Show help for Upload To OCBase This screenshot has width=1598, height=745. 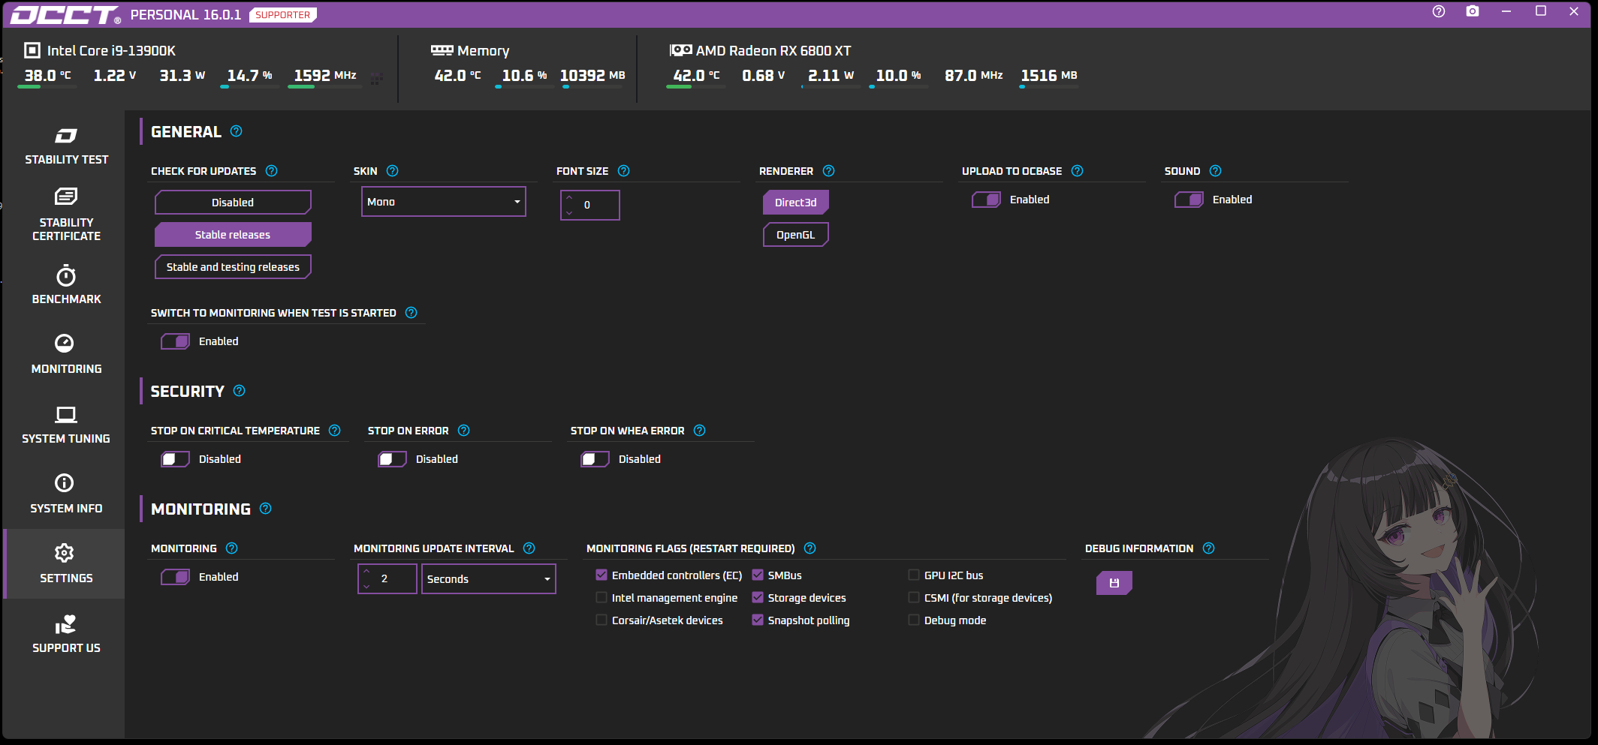pyautogui.click(x=1077, y=171)
